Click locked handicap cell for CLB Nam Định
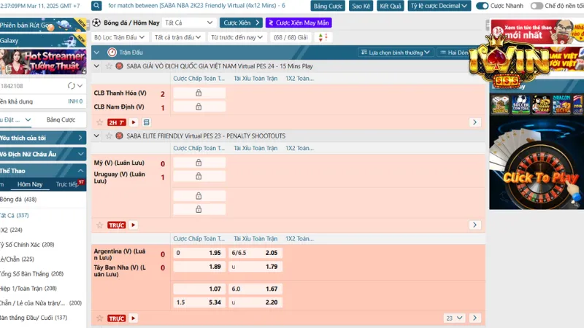 pyautogui.click(x=199, y=106)
